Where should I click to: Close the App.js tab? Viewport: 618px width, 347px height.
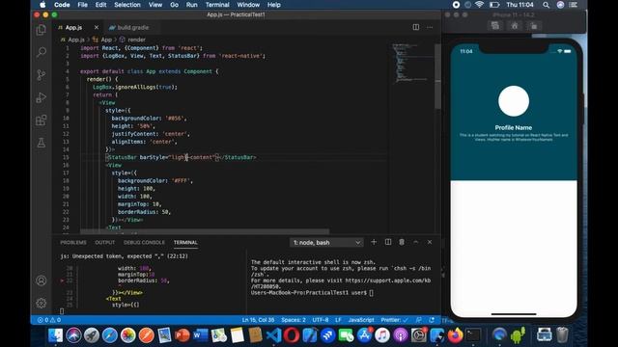(97, 28)
